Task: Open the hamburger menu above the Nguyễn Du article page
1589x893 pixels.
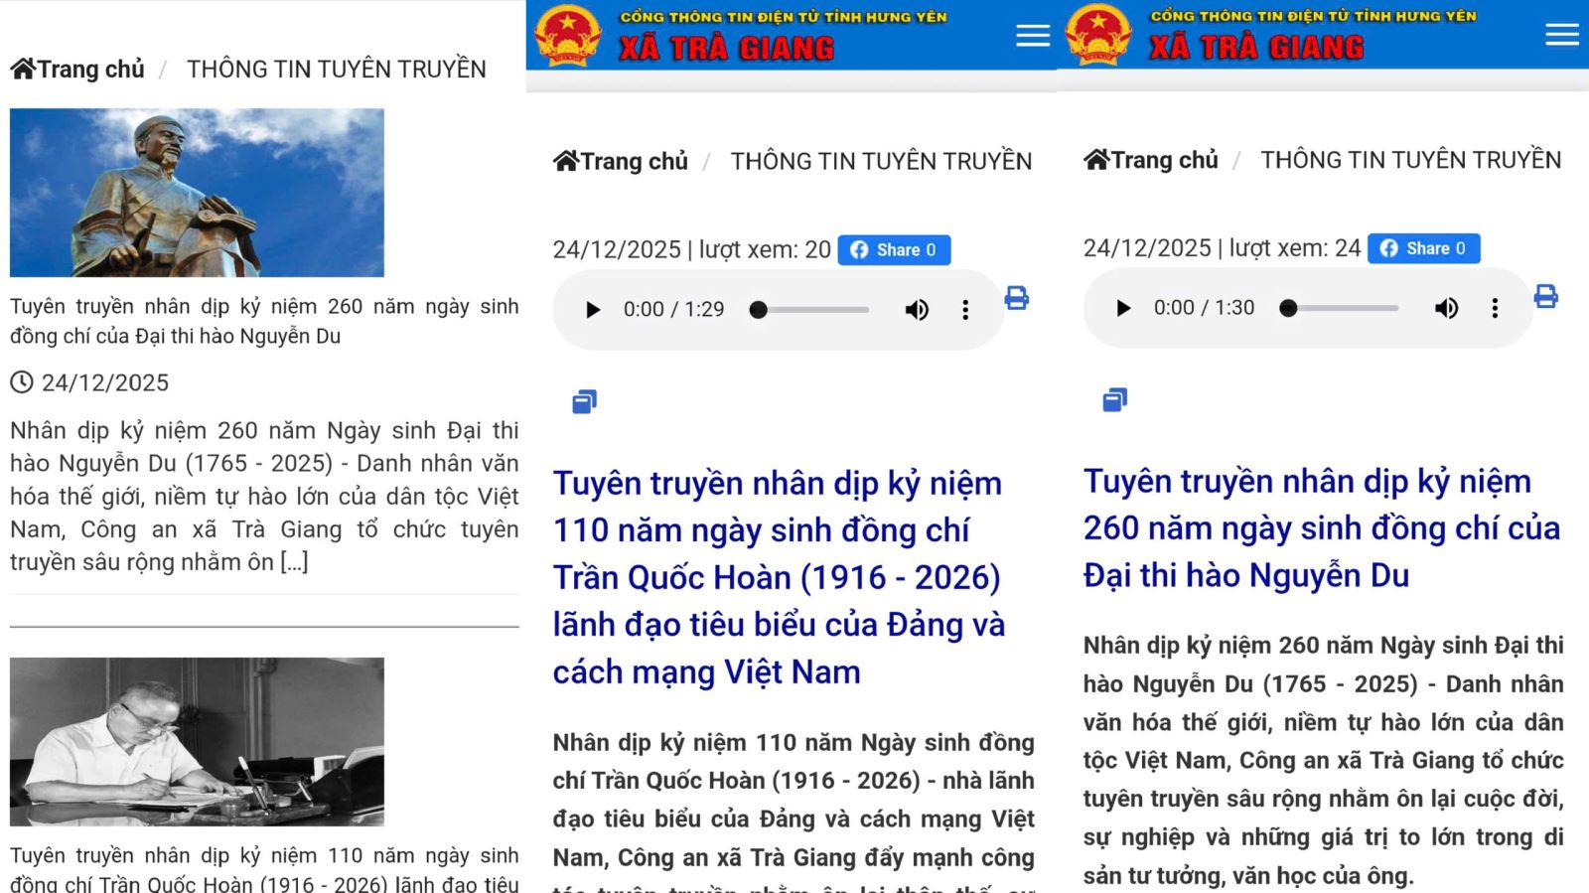Action: 1561,35
